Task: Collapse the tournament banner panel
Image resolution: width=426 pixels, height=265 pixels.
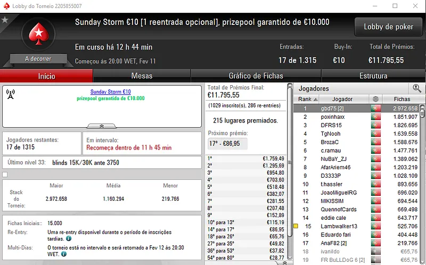Action: point(102,126)
